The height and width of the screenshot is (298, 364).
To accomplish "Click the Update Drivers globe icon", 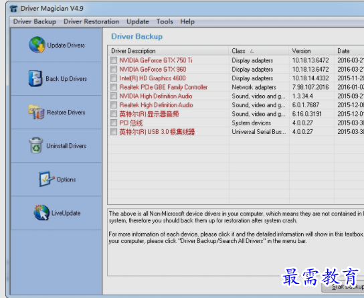I will point(37,45).
